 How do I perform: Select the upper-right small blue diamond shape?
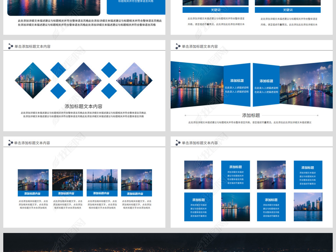pos(109,70)
